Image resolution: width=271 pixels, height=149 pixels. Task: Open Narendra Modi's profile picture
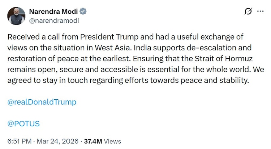click(16, 16)
